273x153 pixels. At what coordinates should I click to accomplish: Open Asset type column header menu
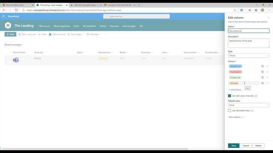pos(147,52)
